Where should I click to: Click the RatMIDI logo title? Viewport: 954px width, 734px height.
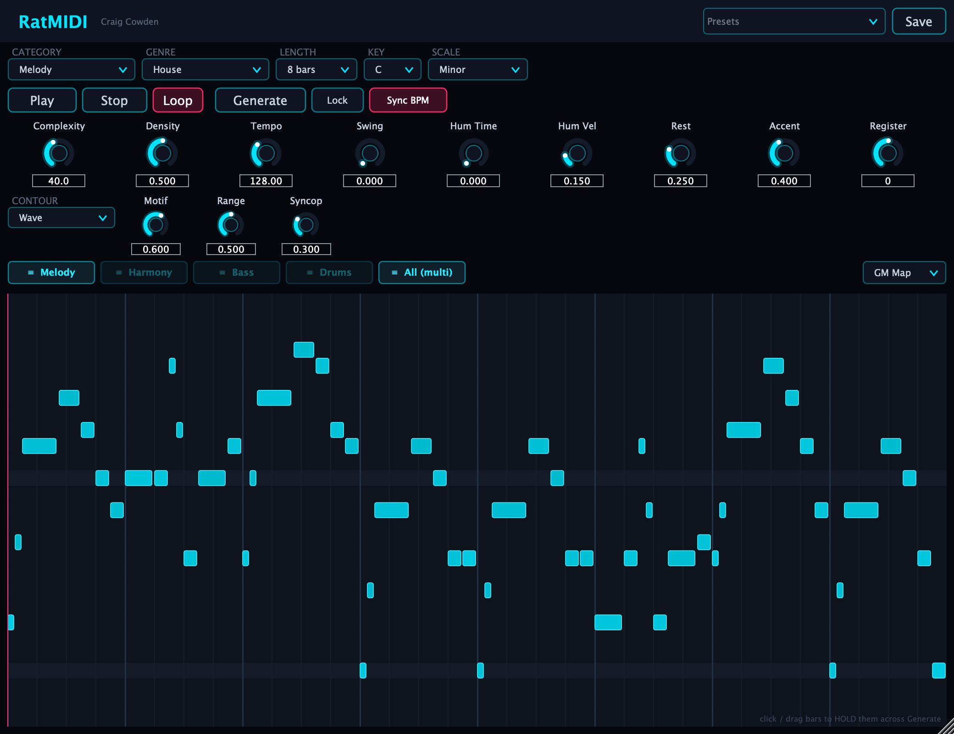(x=53, y=22)
